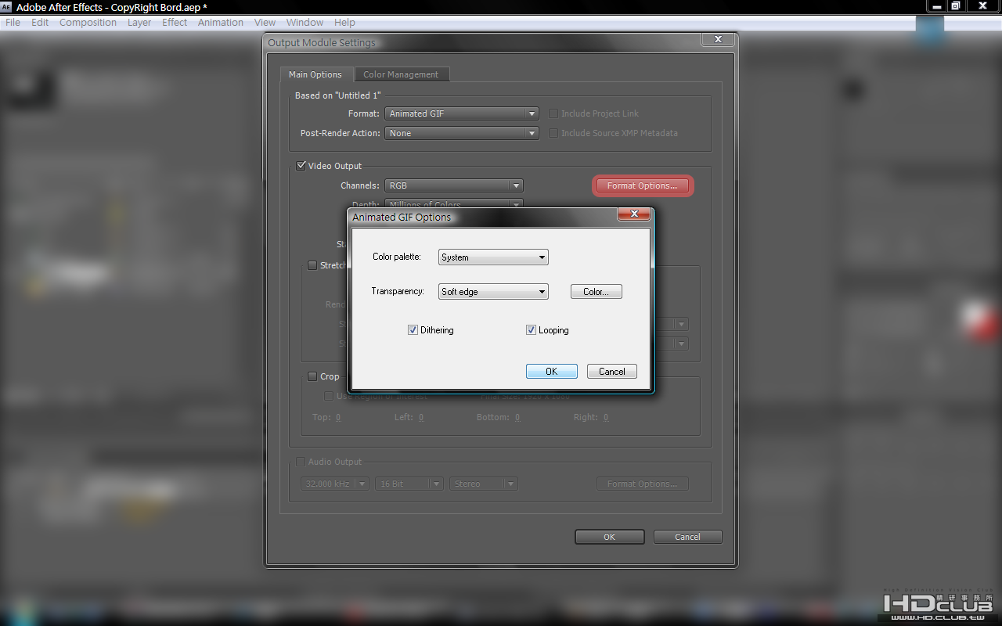
Task: Cancel the Animated GIF Options dialog
Action: (612, 372)
